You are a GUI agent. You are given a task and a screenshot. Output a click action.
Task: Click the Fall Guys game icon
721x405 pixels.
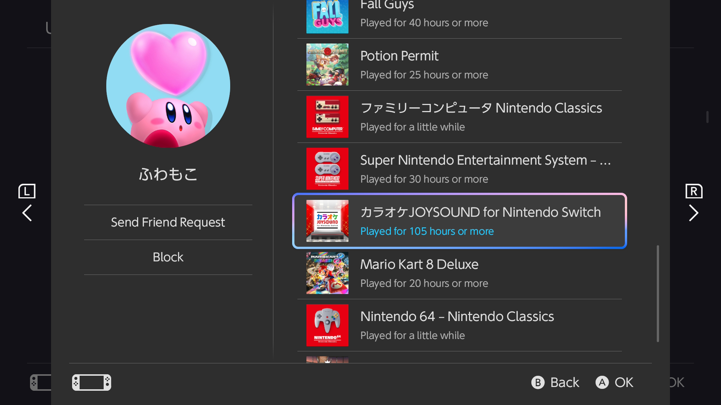(x=327, y=16)
